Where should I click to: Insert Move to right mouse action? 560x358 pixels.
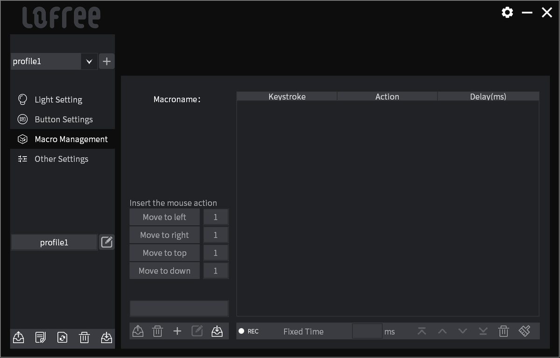(x=164, y=235)
